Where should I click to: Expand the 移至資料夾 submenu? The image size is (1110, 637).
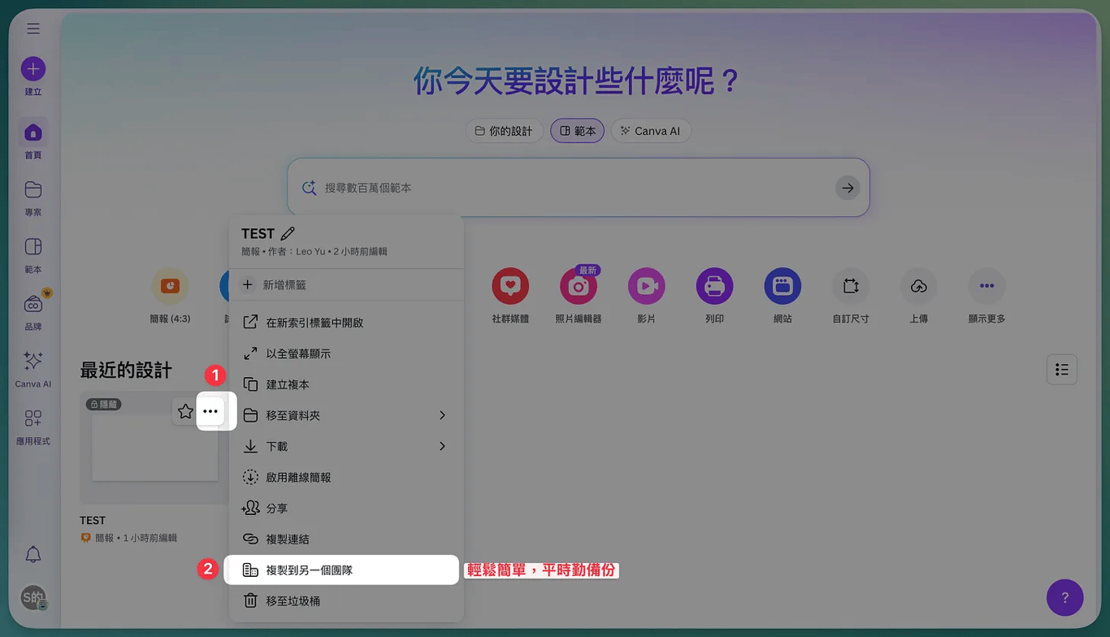(x=346, y=415)
